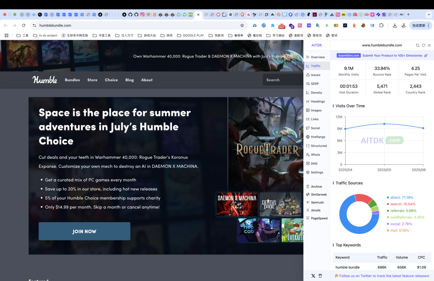Open the About menu on Humble site
434x281 pixels.
coord(147,80)
